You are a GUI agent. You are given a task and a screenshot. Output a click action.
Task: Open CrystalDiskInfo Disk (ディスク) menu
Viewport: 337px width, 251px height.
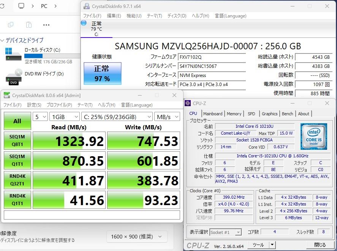click(177, 16)
